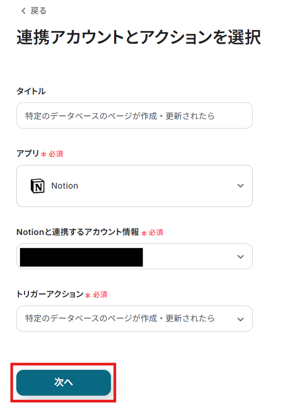Open the trigger action option text
This screenshot has width=306, height=403.
coord(120,318)
